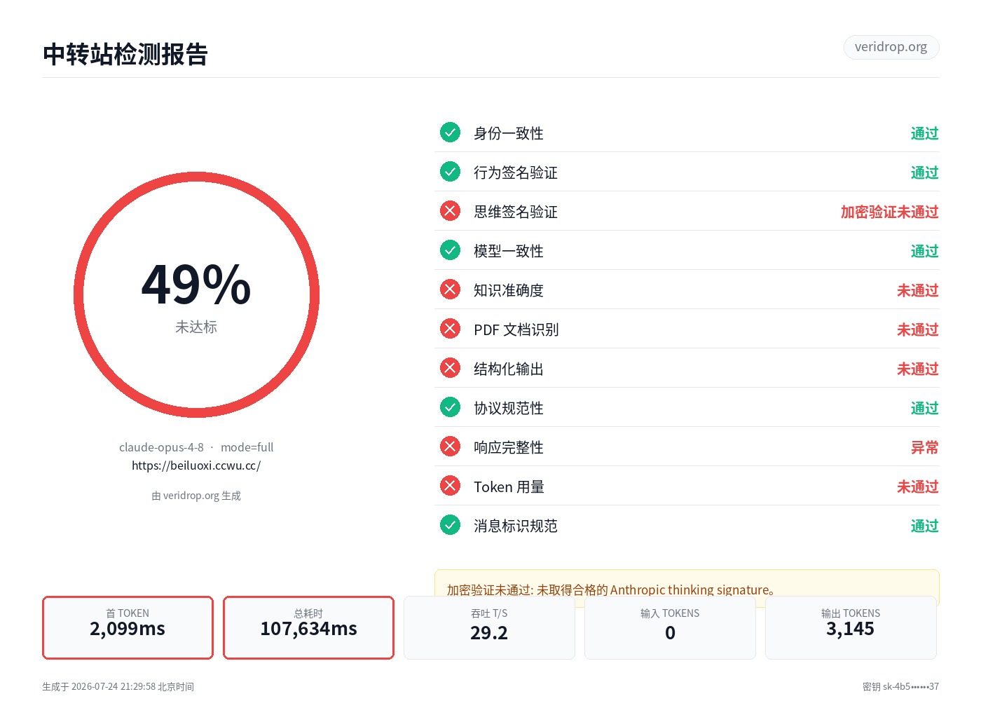Image resolution: width=981 pixels, height=701 pixels.
Task: Select the 吞吐 T/S 29.2 card
Action: (489, 627)
